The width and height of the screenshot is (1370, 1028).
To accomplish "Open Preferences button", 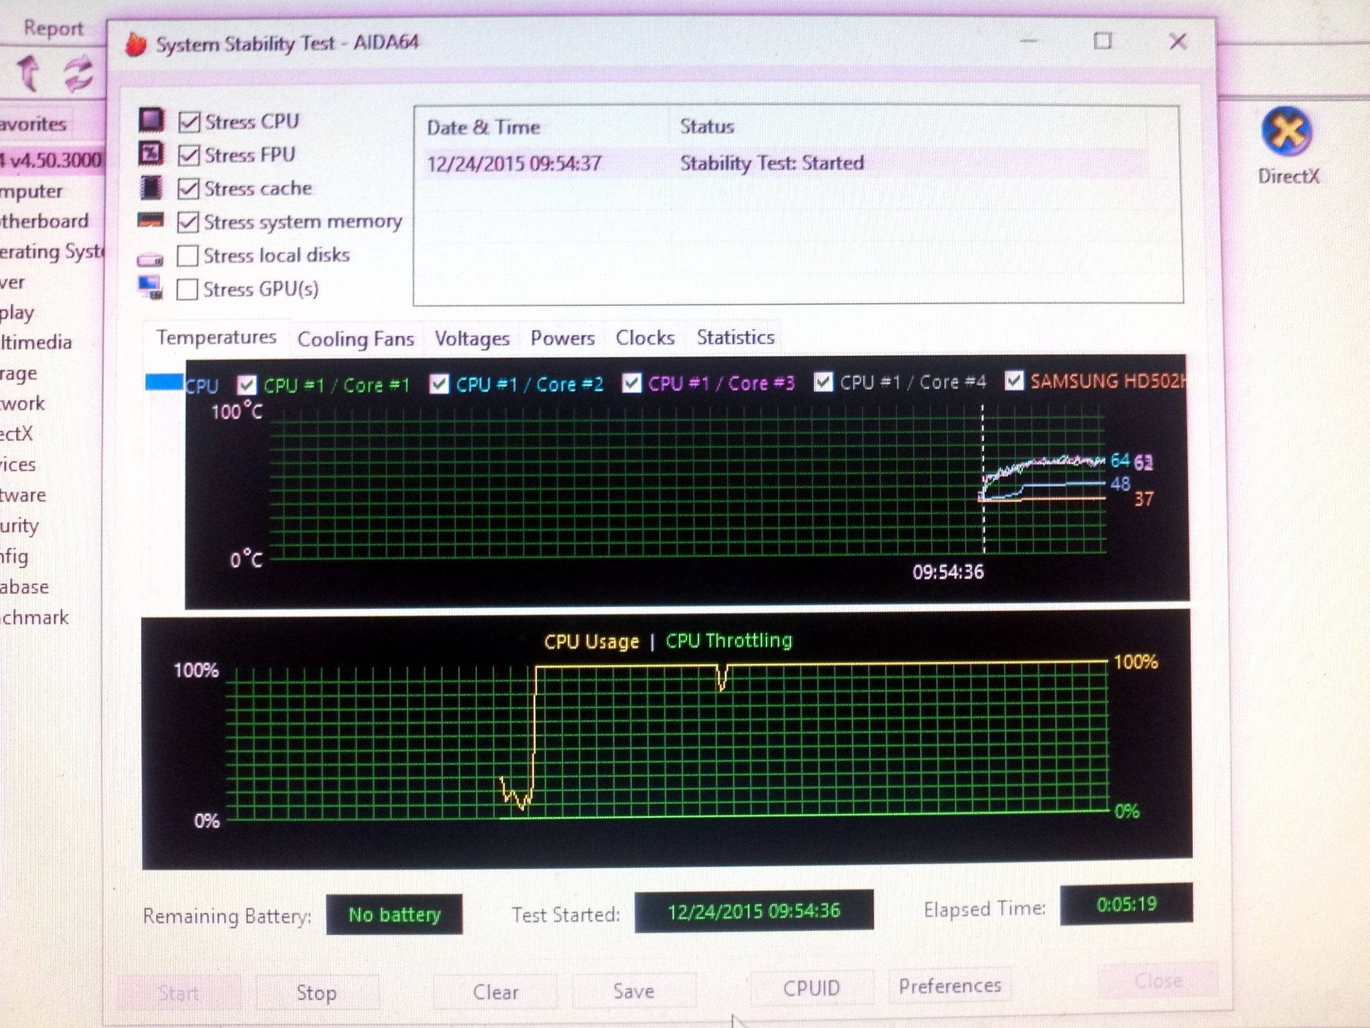I will coord(950,986).
